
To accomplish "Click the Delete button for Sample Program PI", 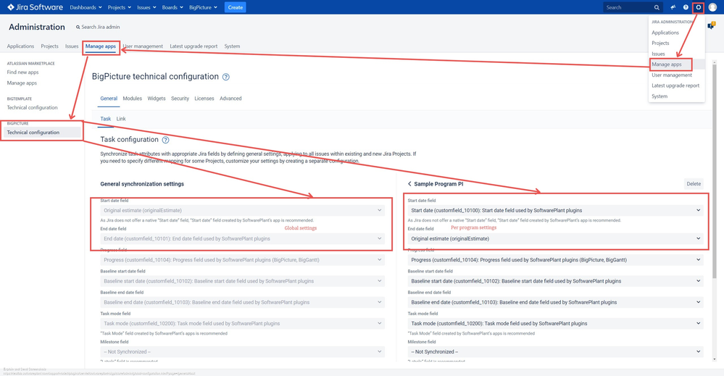I will click(694, 183).
